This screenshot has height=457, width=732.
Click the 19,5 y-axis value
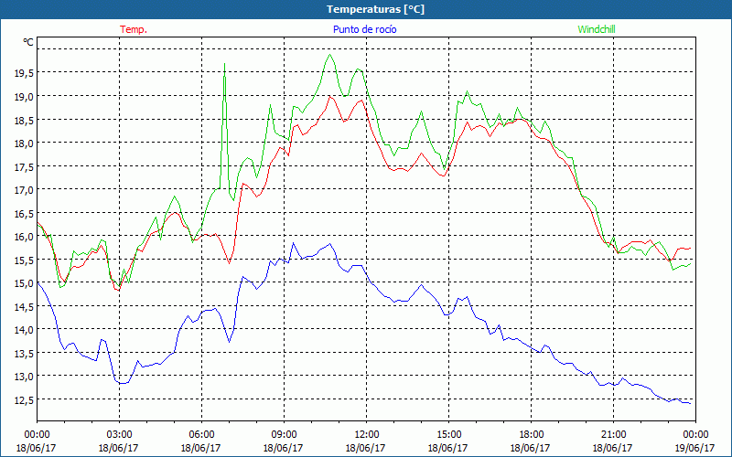(24, 72)
